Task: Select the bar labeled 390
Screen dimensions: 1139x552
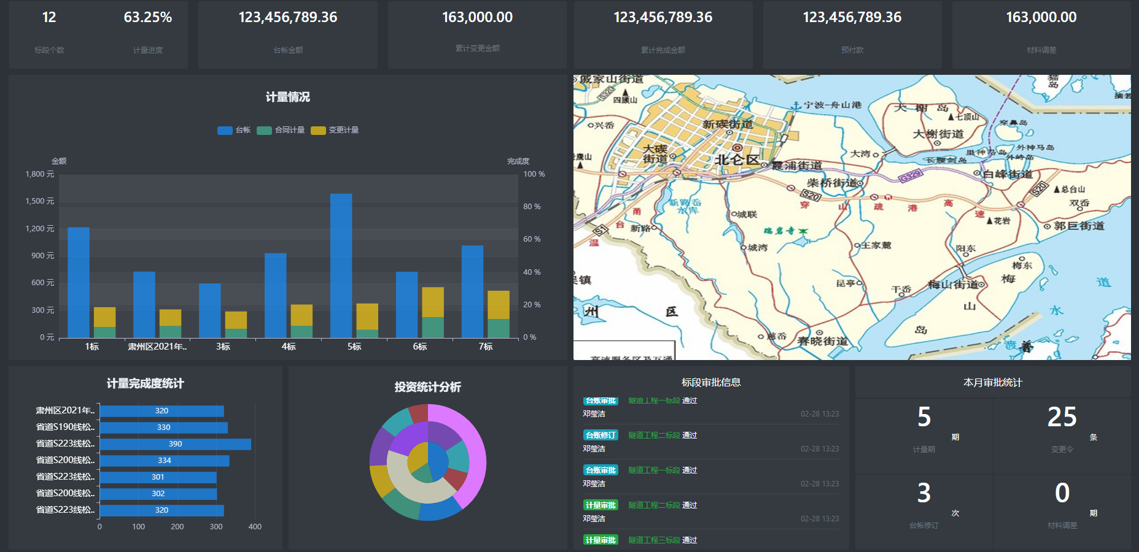Action: 175,444
